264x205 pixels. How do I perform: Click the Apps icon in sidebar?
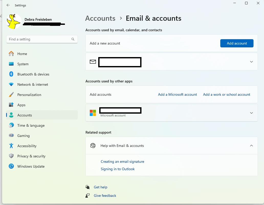point(11,105)
